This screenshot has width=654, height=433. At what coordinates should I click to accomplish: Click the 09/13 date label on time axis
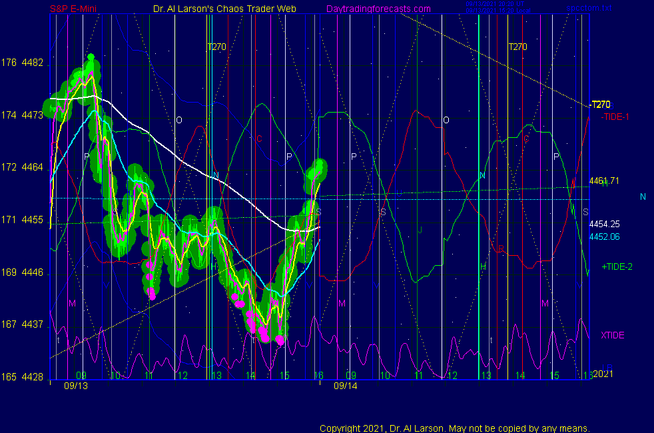(x=76, y=386)
